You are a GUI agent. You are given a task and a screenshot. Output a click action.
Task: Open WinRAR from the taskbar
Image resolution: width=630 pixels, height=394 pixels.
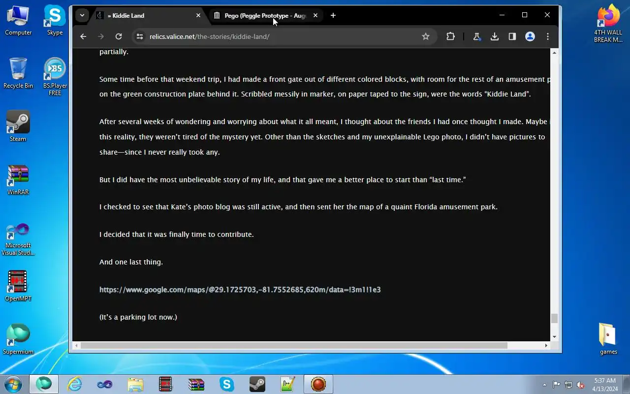coord(196,384)
